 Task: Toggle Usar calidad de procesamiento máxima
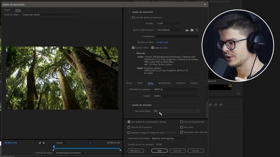(129, 122)
